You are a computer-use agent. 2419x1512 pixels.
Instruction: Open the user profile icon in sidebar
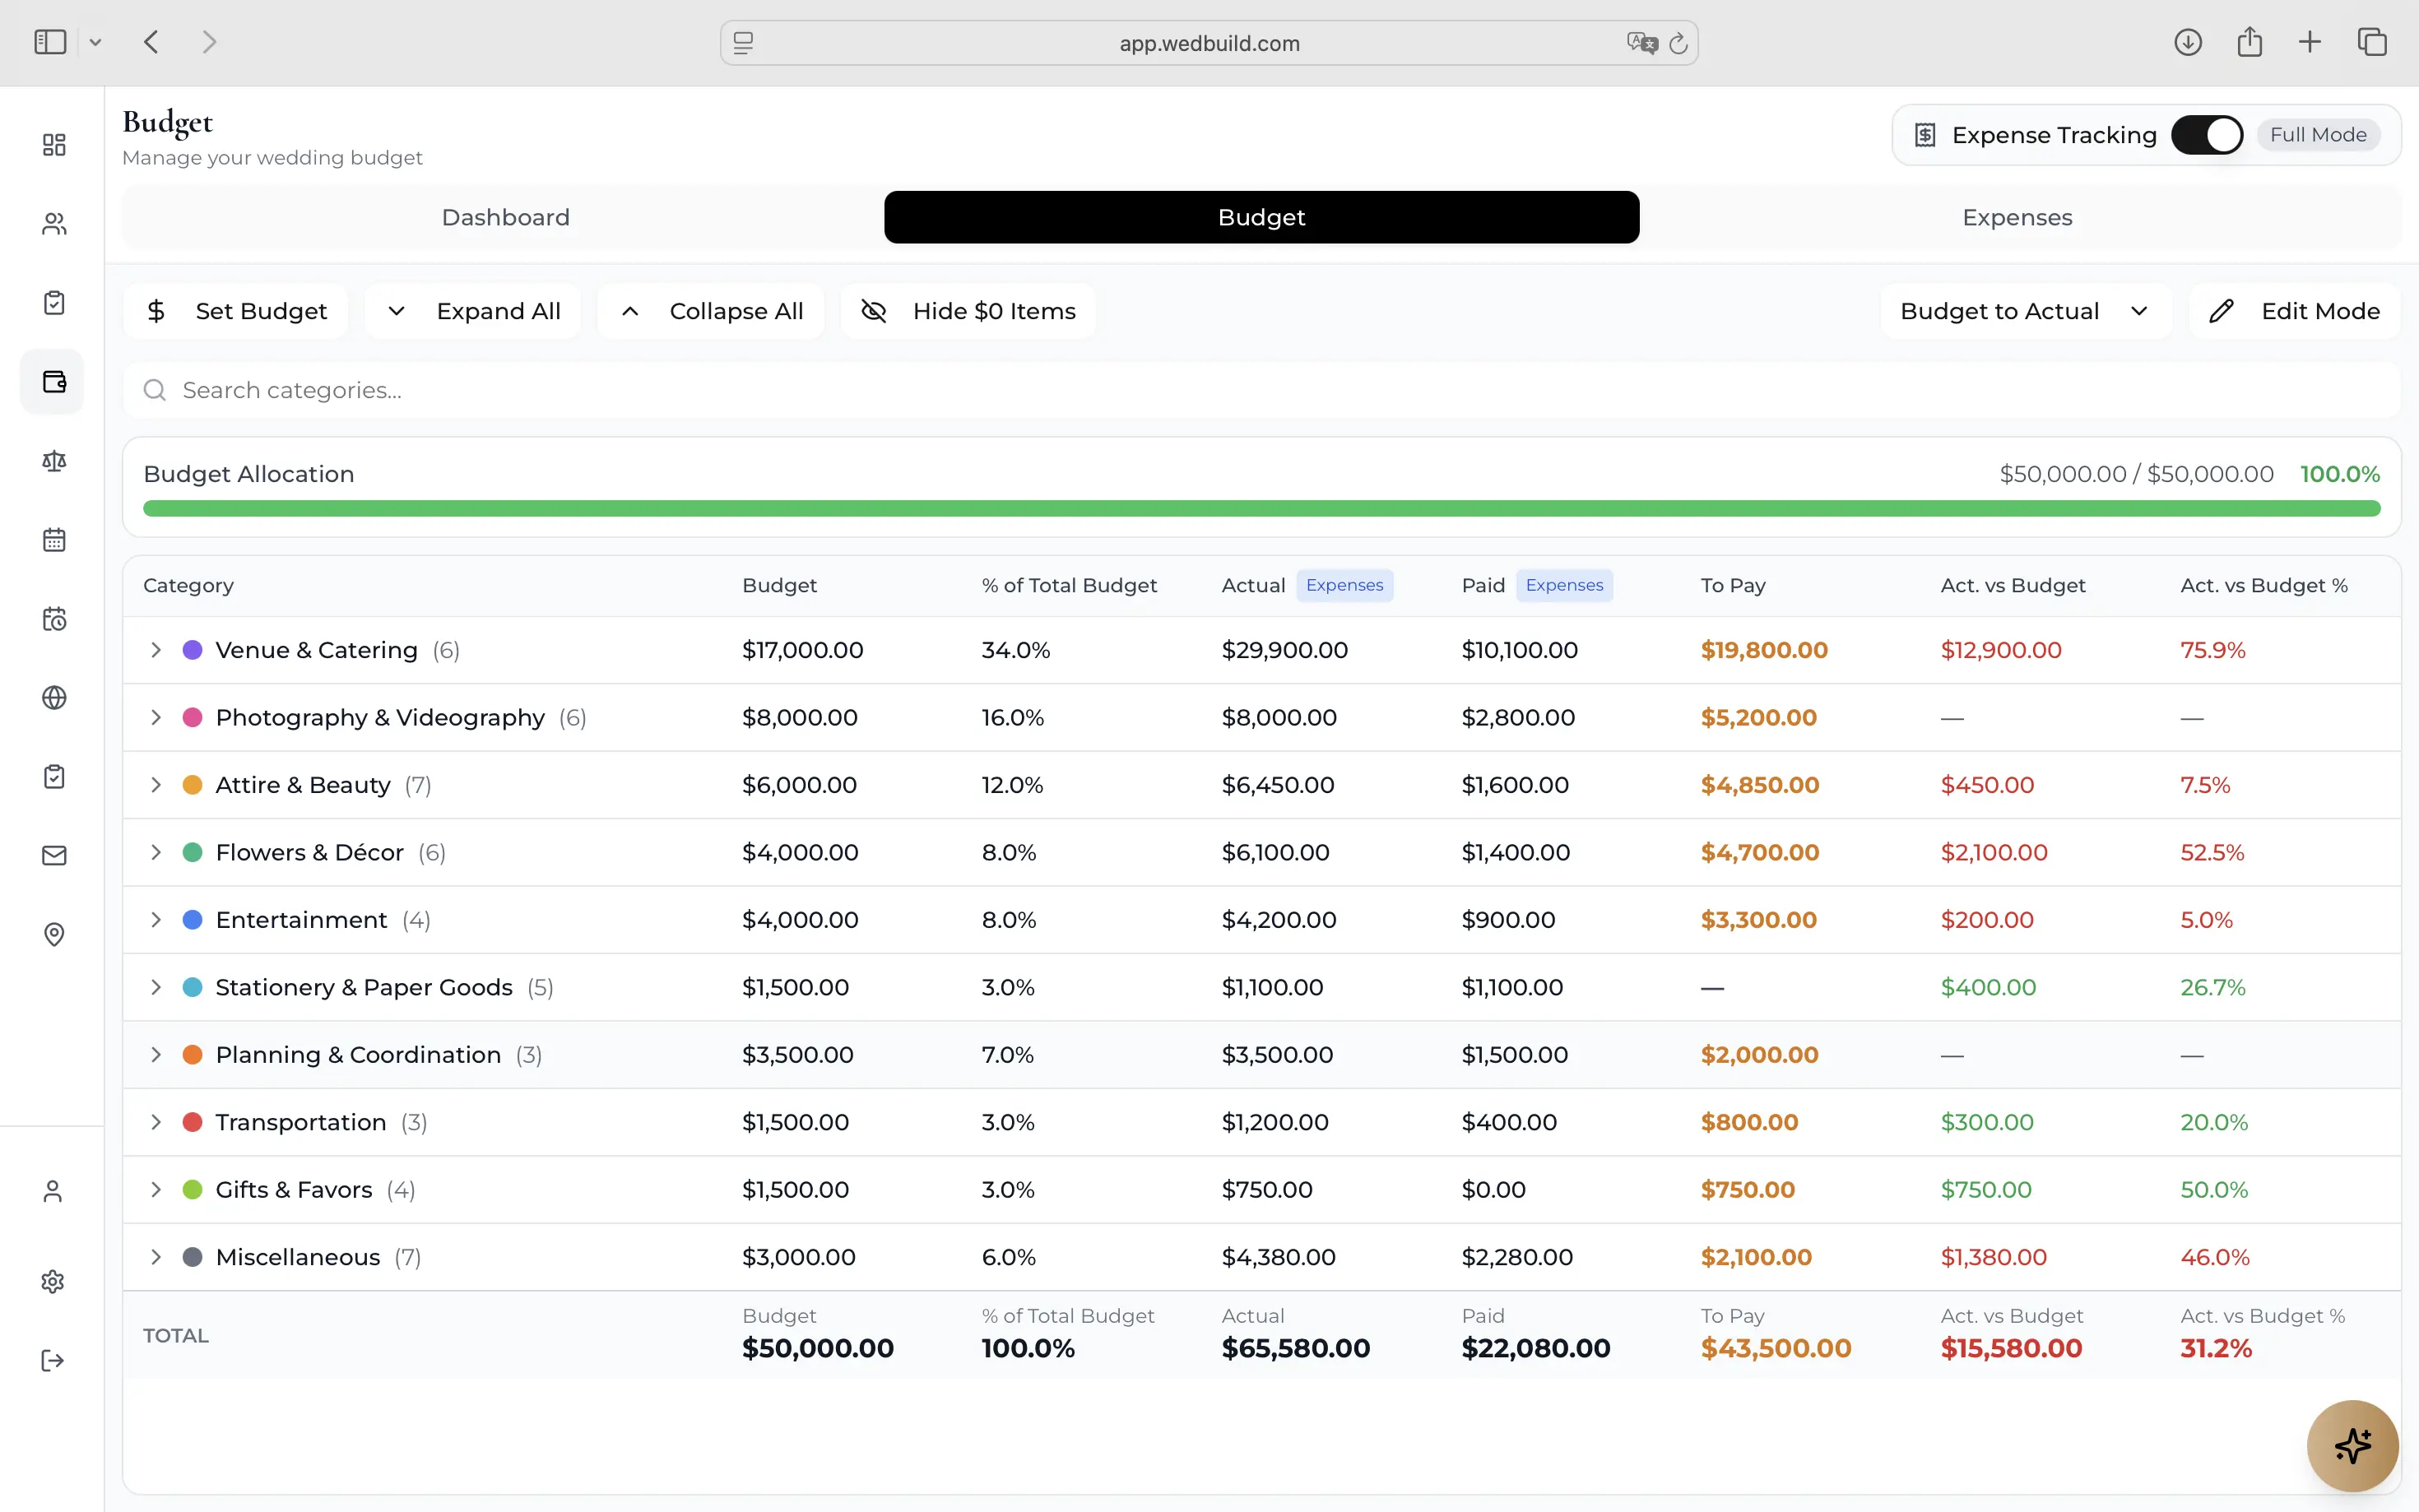[x=53, y=1191]
